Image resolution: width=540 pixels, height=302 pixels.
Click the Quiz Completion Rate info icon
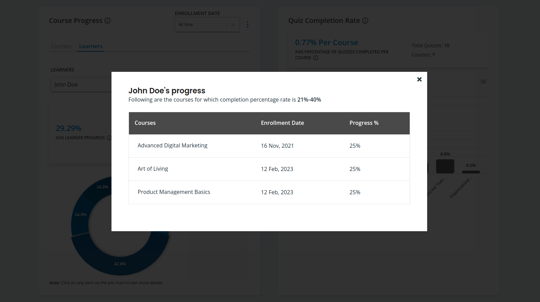coord(365,21)
